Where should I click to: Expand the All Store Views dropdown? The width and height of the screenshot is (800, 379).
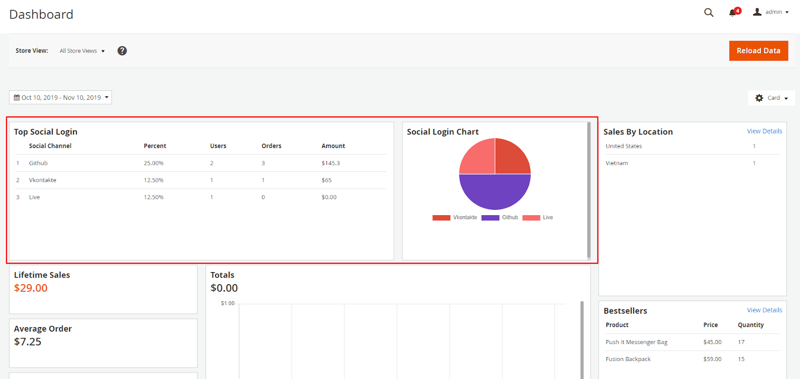click(82, 51)
